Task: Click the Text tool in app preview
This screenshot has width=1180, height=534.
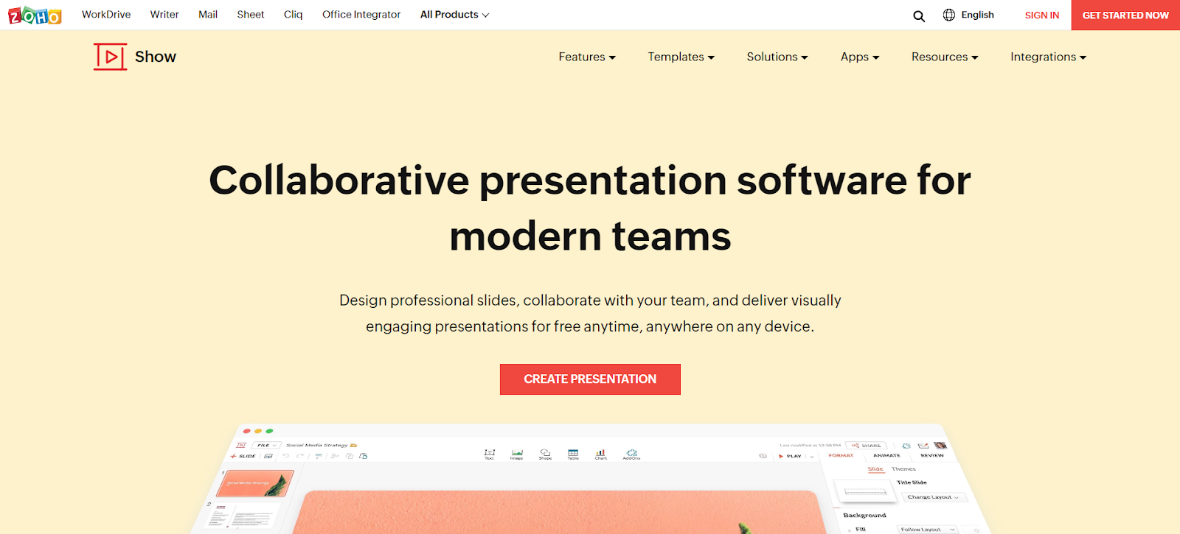Action: 489,454
